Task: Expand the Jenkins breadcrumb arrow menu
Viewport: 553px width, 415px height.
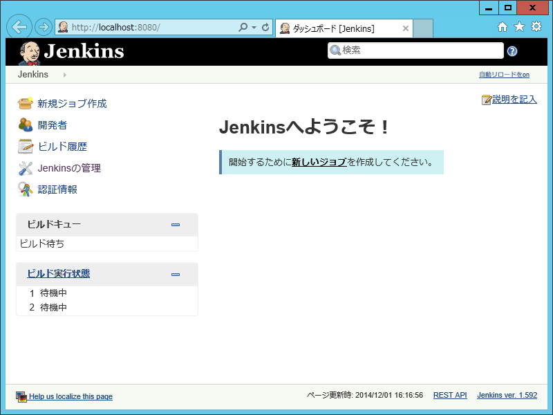Action: pos(64,75)
